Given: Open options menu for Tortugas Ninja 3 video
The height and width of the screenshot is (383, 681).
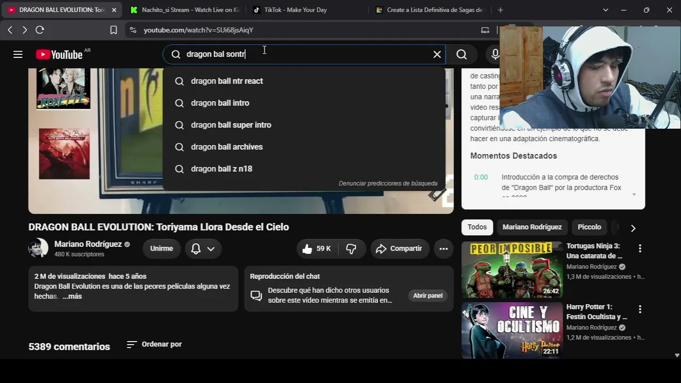Looking at the screenshot, I should [640, 248].
